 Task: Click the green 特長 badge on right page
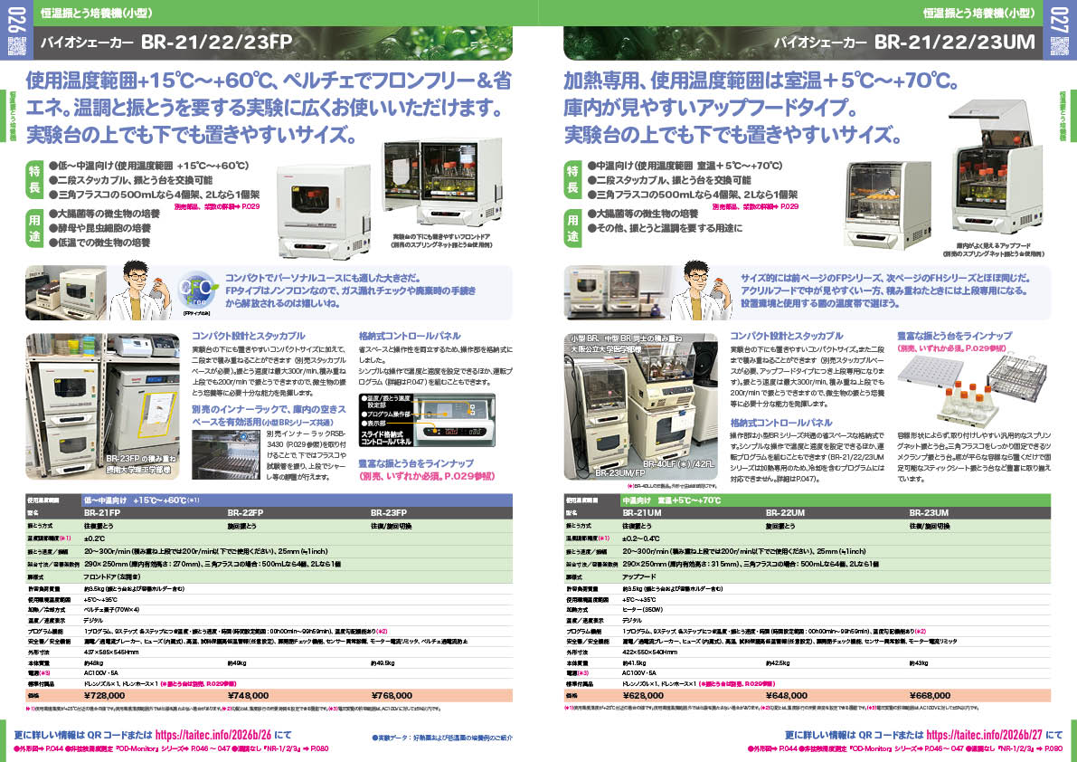pyautogui.click(x=572, y=180)
